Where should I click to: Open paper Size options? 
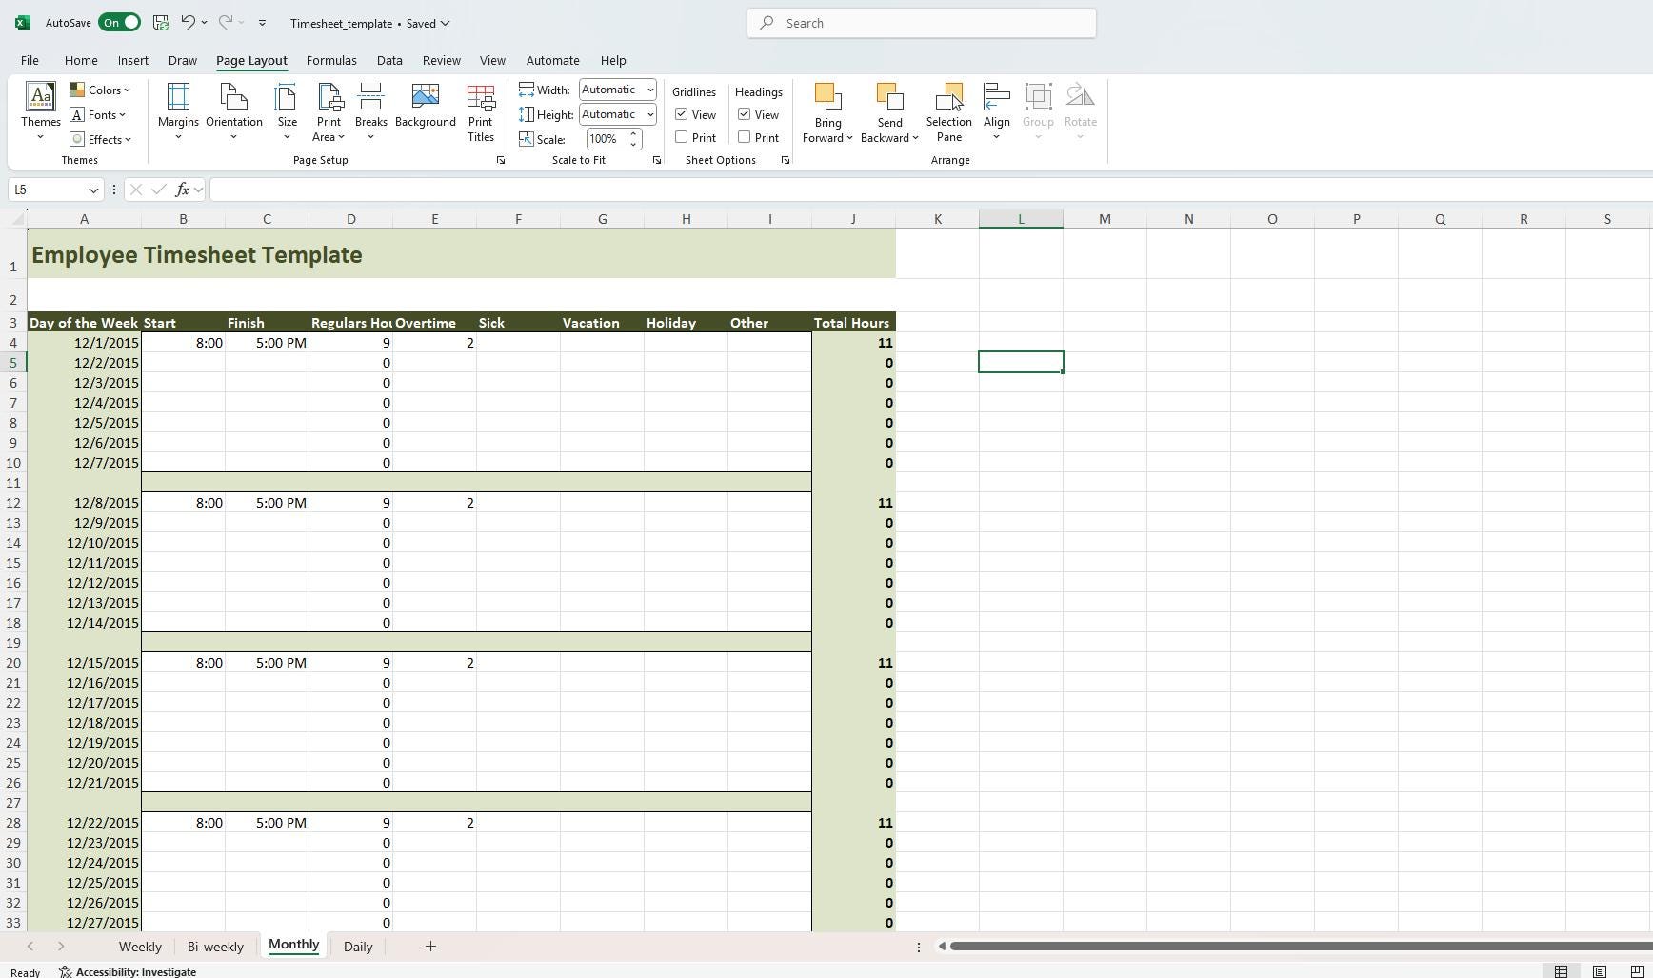tap(287, 112)
